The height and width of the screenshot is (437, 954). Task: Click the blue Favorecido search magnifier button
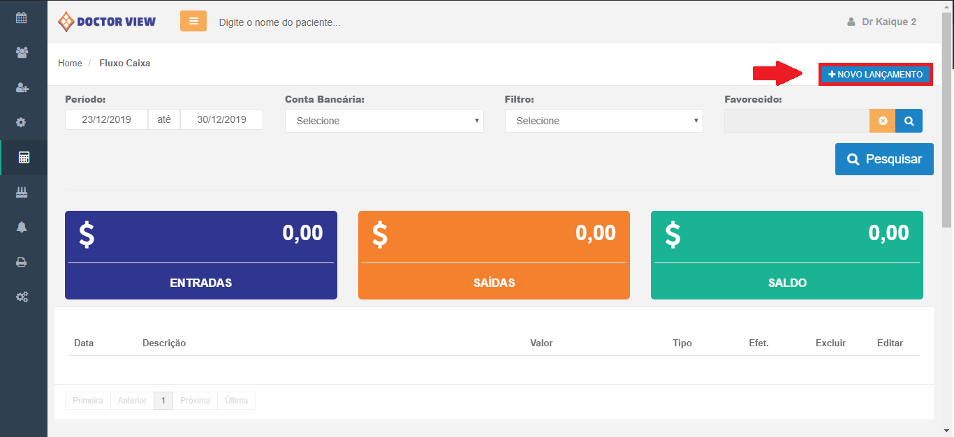pyautogui.click(x=909, y=121)
